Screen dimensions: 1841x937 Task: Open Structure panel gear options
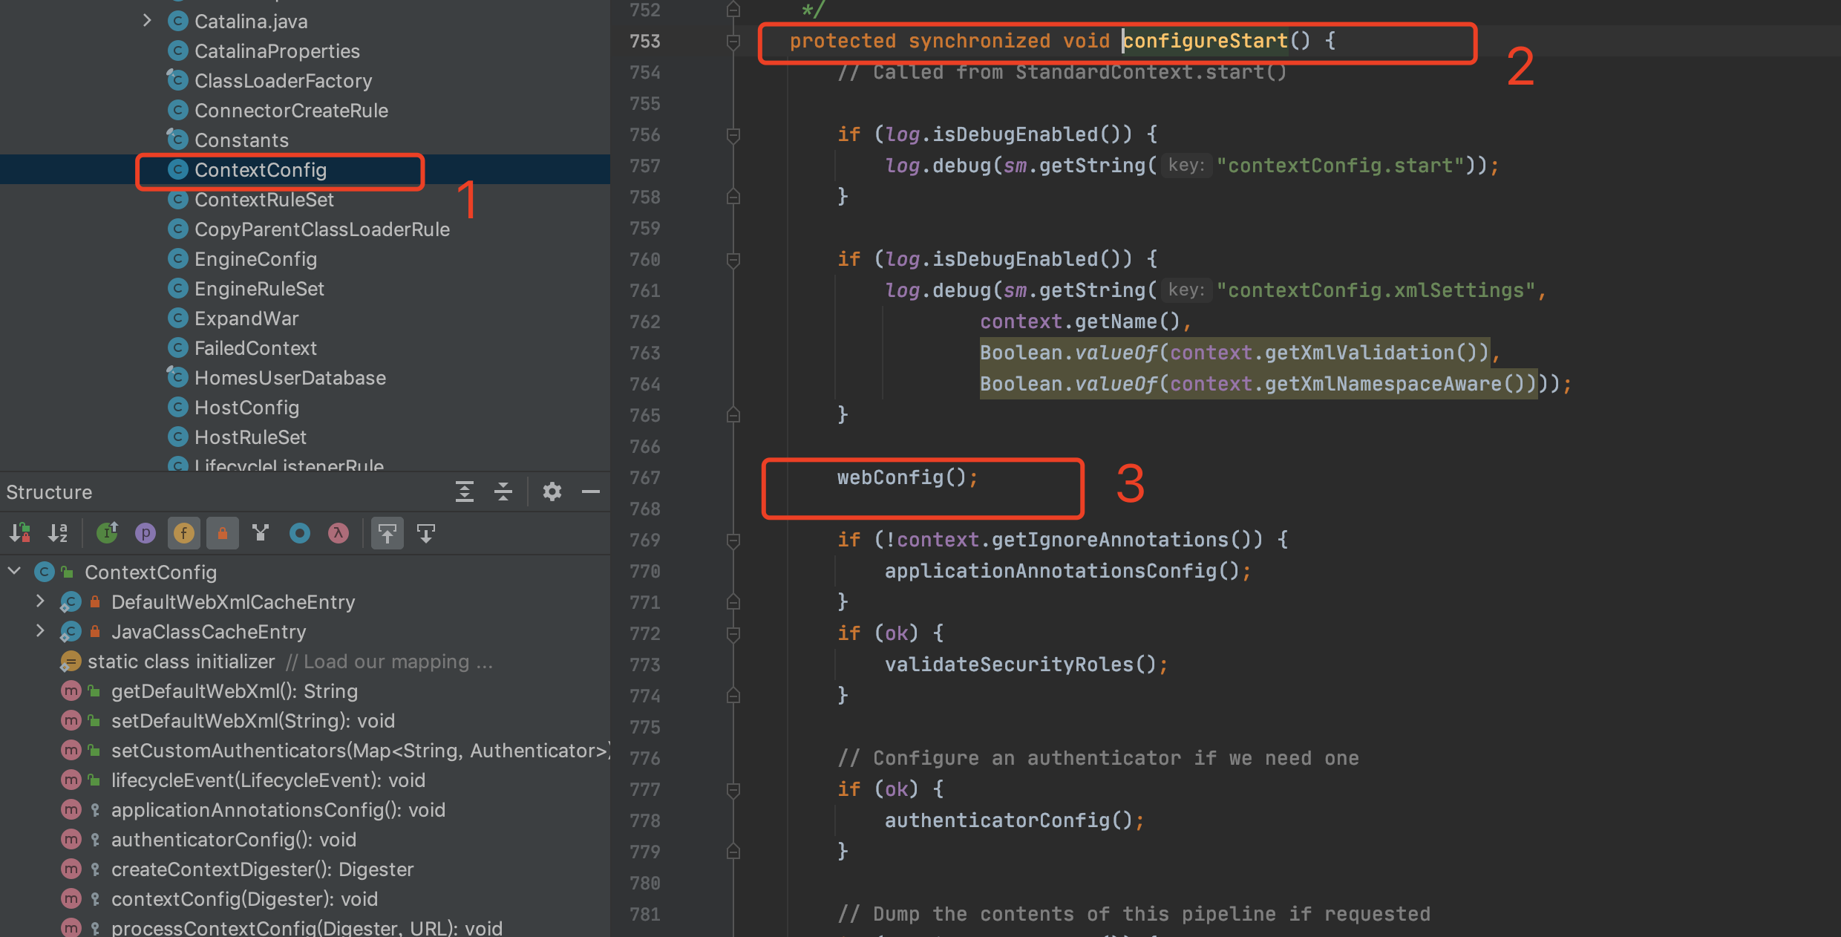tap(552, 492)
